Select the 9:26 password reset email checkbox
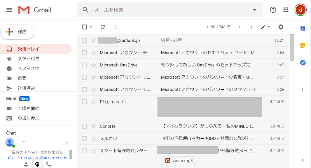The width and height of the screenshot is (311, 168). tap(84, 90)
